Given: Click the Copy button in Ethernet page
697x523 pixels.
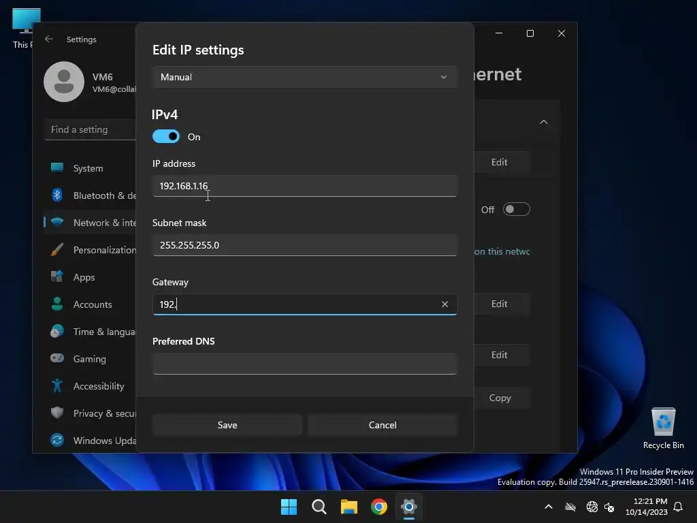Looking at the screenshot, I should tap(502, 398).
